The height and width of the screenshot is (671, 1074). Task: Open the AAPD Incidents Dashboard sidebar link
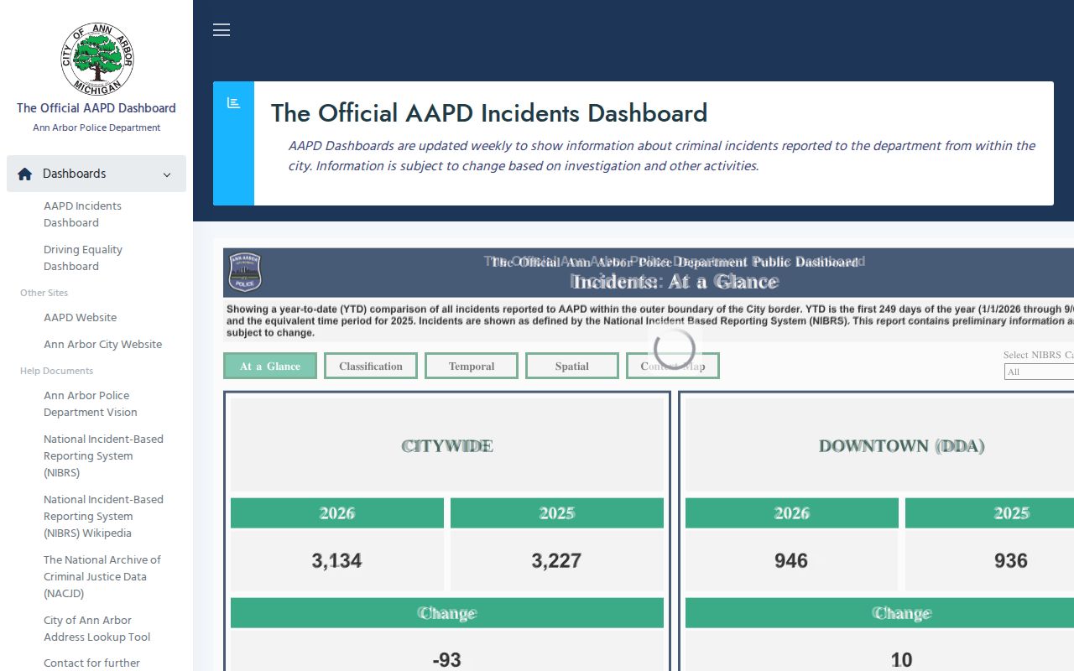(82, 214)
